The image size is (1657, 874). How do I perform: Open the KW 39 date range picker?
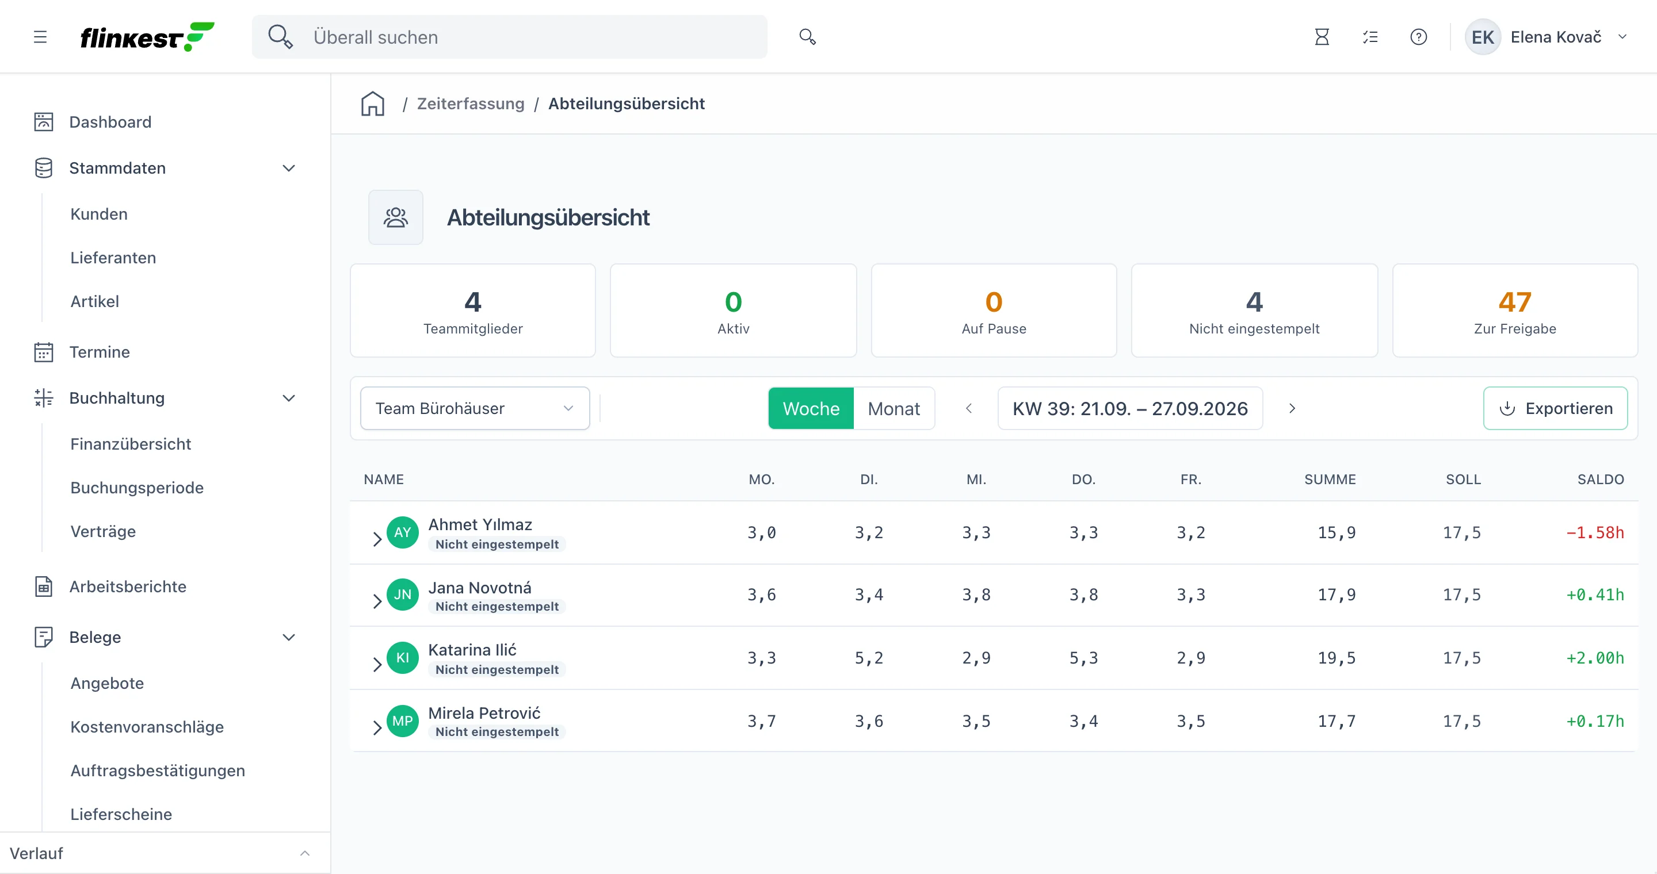(1129, 408)
